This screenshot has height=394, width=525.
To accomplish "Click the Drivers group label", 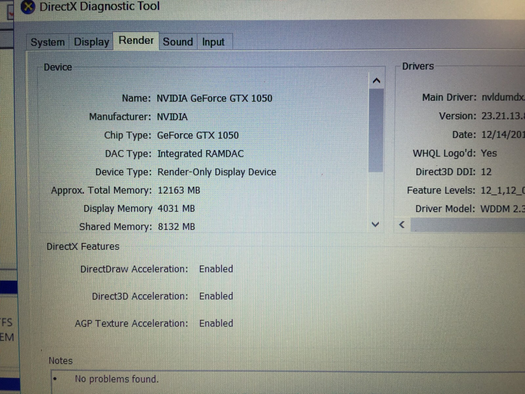I will click(x=418, y=66).
